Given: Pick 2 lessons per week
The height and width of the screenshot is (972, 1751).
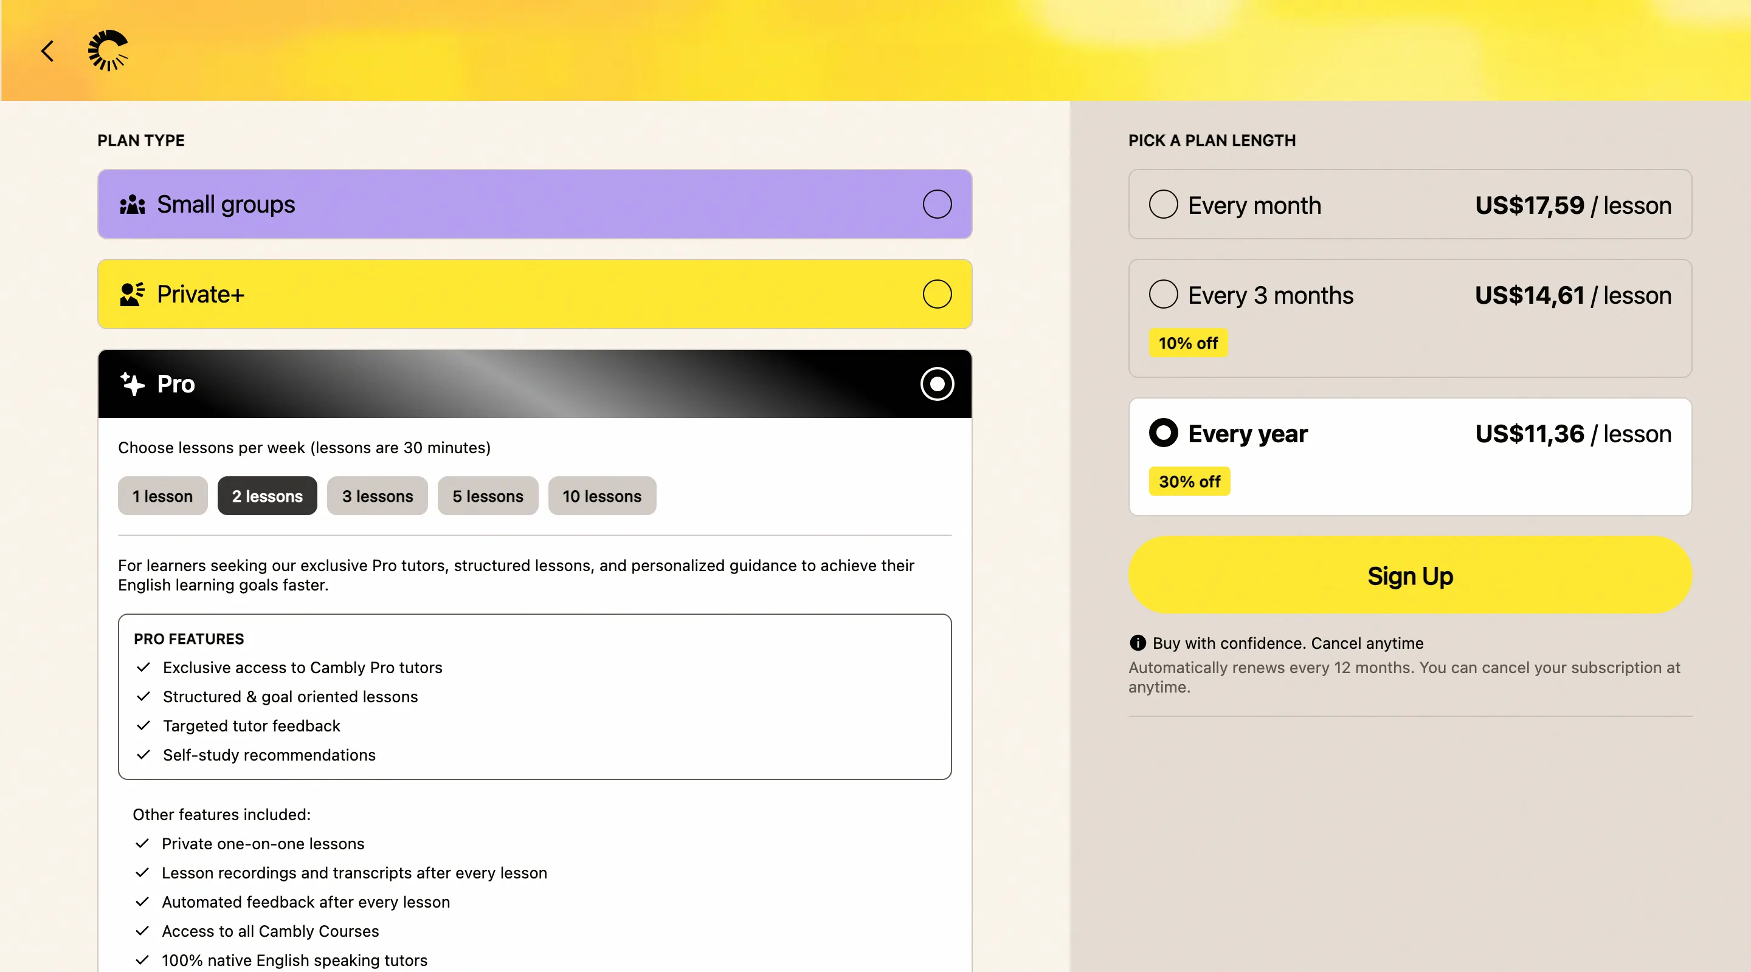Looking at the screenshot, I should tap(267, 496).
